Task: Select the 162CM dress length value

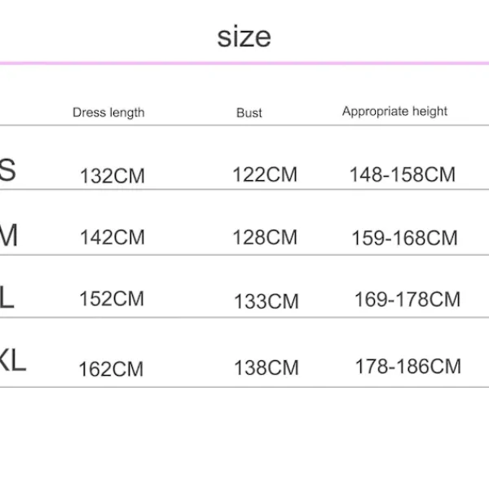Action: (111, 369)
